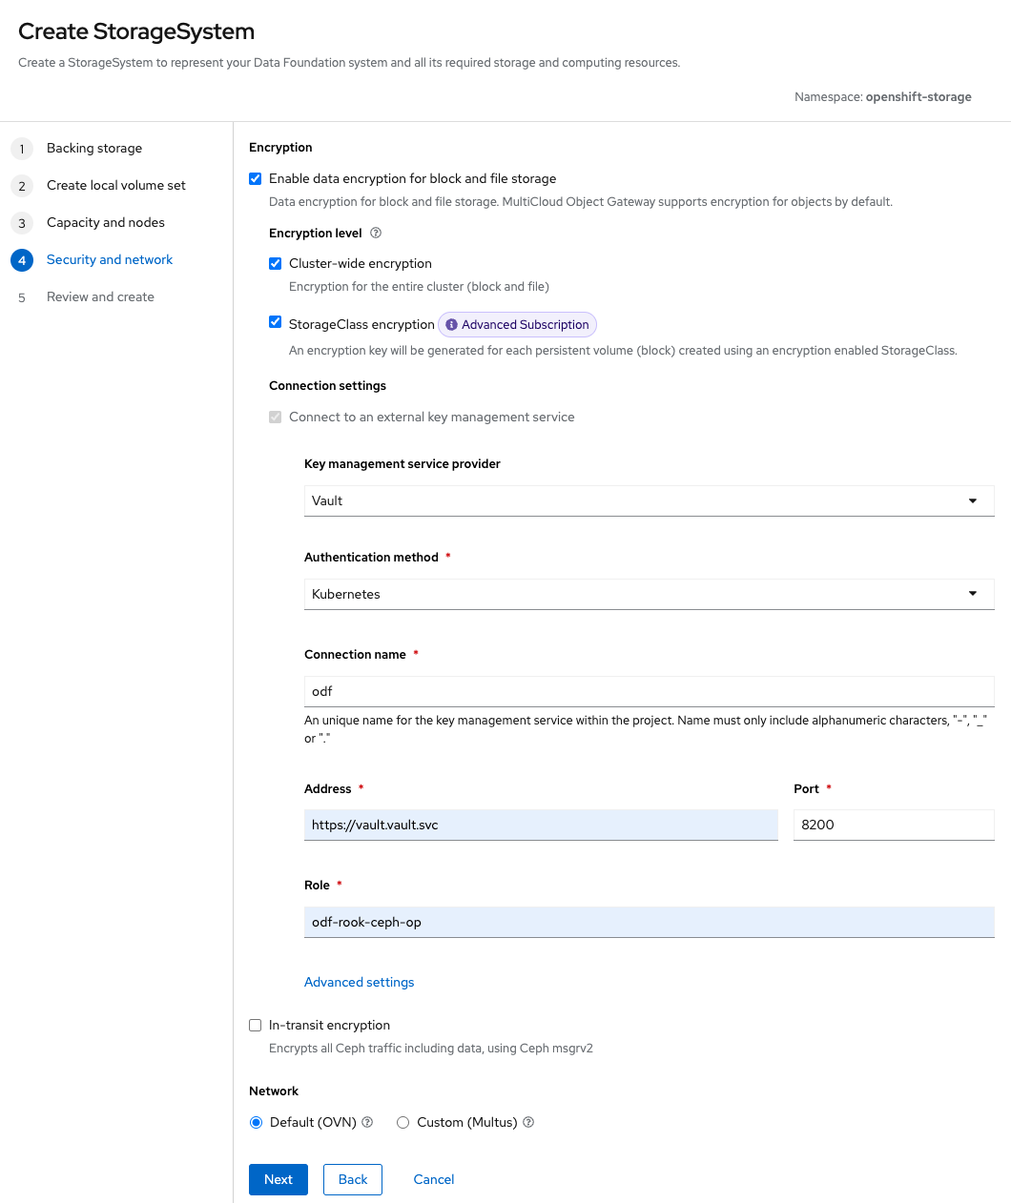Image resolution: width=1011 pixels, height=1203 pixels.
Task: Click the Encryption level help icon
Action: click(376, 233)
